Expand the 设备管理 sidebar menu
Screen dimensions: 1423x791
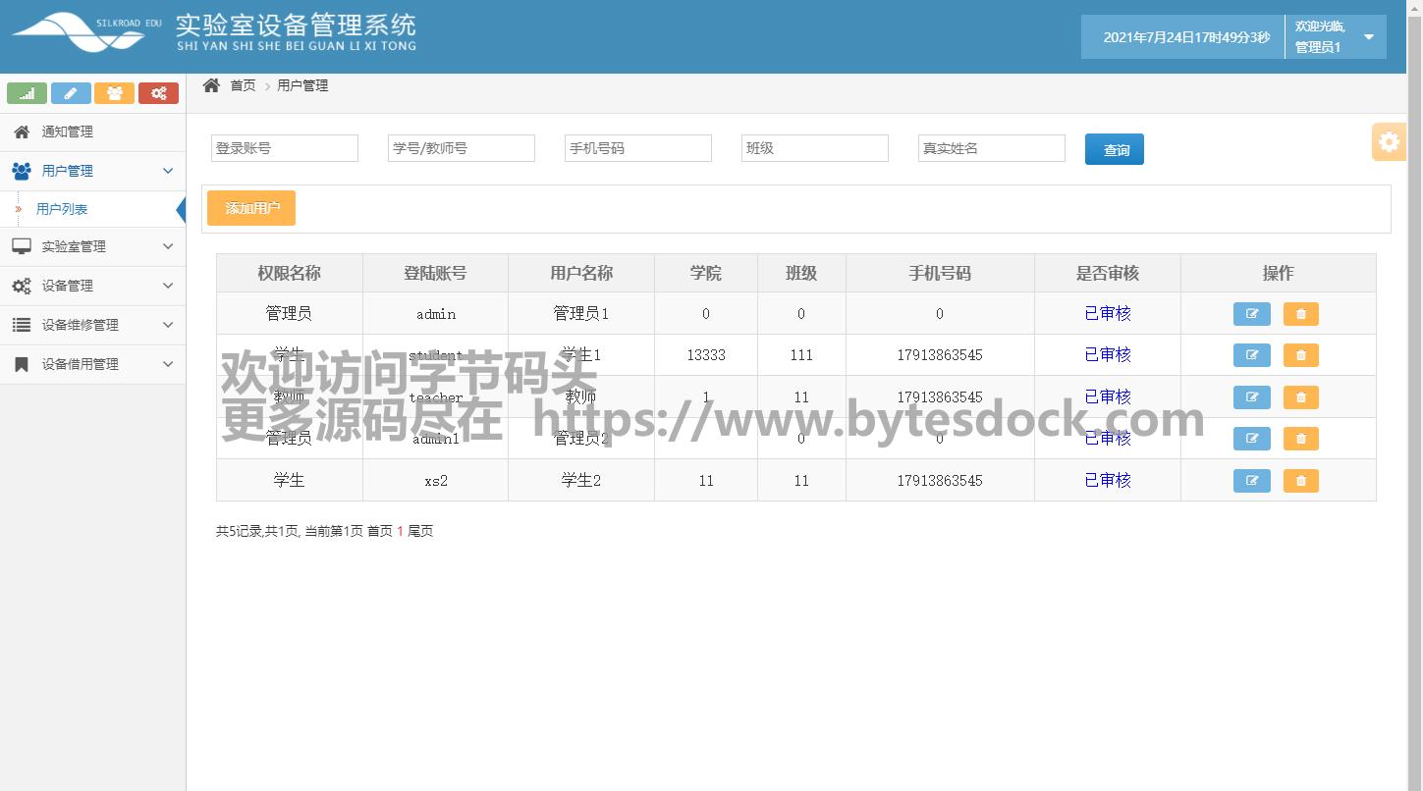[92, 286]
